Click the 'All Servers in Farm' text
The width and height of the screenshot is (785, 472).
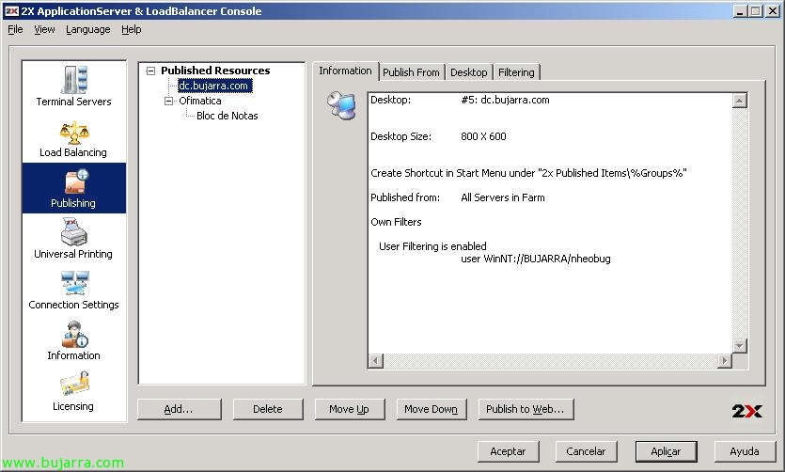pyautogui.click(x=503, y=197)
